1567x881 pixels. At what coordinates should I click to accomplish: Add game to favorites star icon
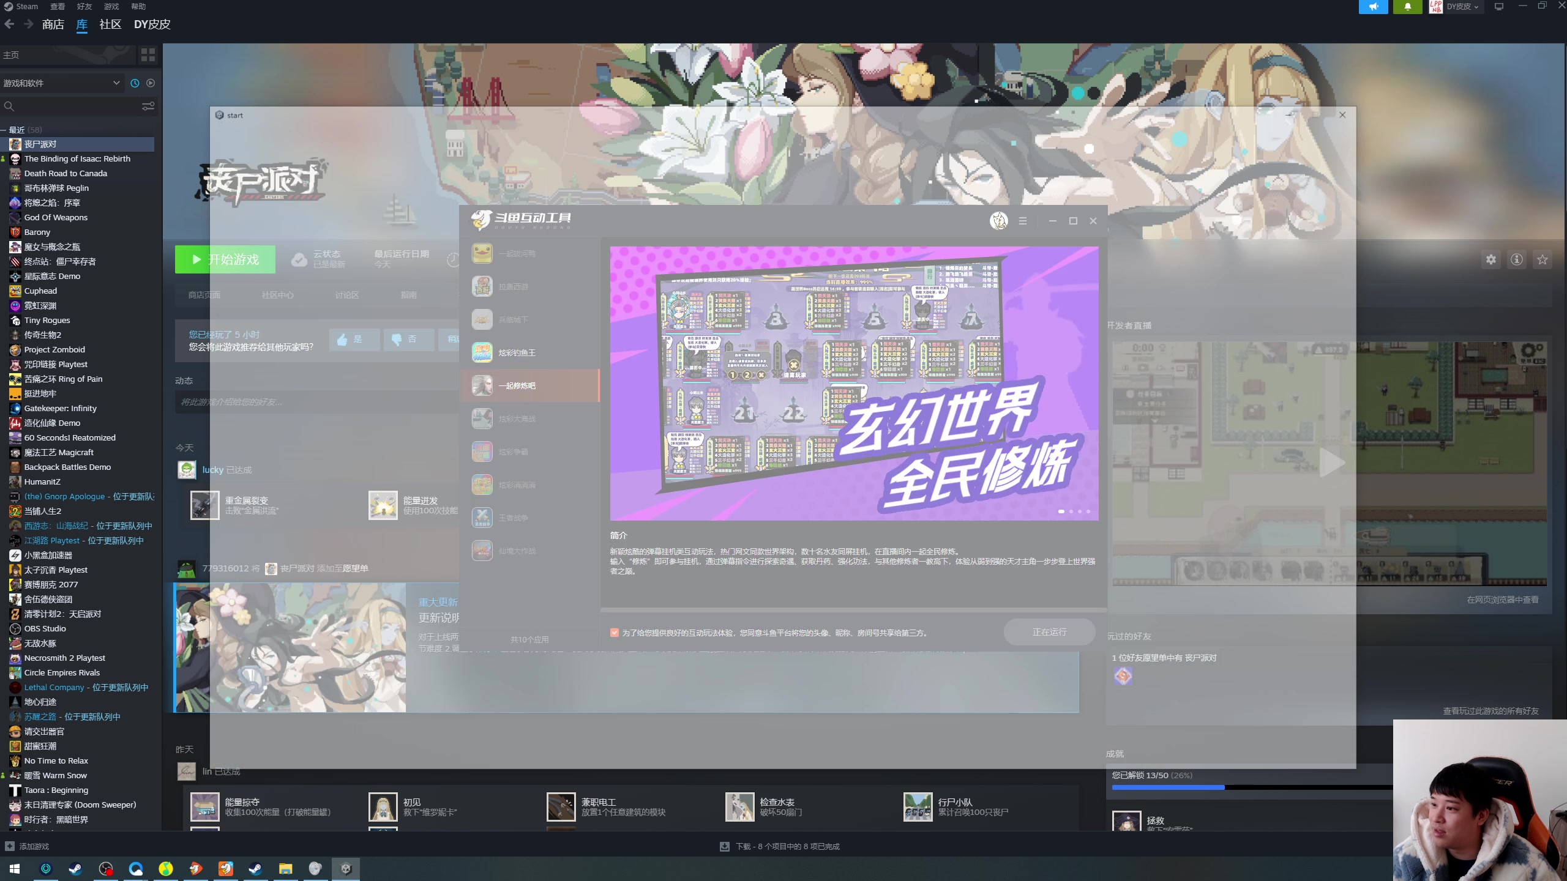point(1543,259)
